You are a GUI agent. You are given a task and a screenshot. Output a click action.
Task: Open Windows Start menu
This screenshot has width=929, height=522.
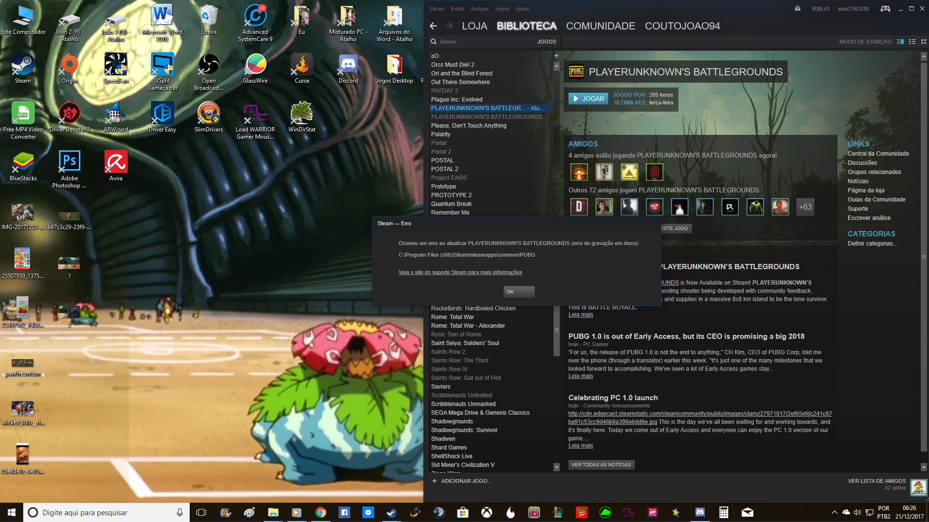[12, 512]
